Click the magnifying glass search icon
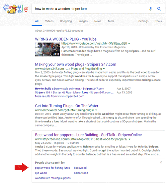Viewport: 166px width, 184px height. [159, 9]
